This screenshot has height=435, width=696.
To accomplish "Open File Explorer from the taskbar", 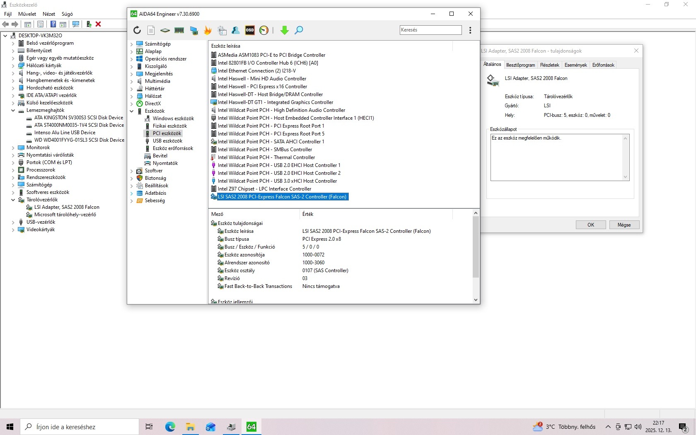I will 190,427.
